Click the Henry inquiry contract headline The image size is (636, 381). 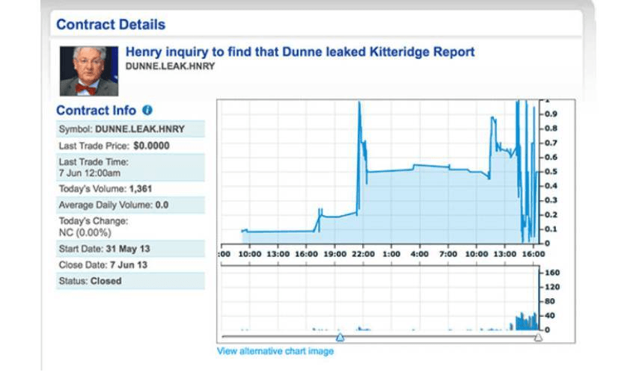point(299,52)
